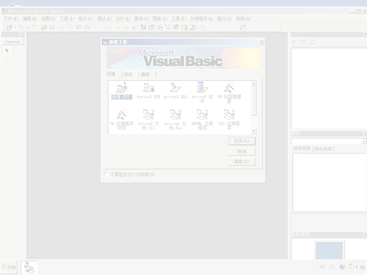Select the ActiveX DLL project icon

coord(176,91)
